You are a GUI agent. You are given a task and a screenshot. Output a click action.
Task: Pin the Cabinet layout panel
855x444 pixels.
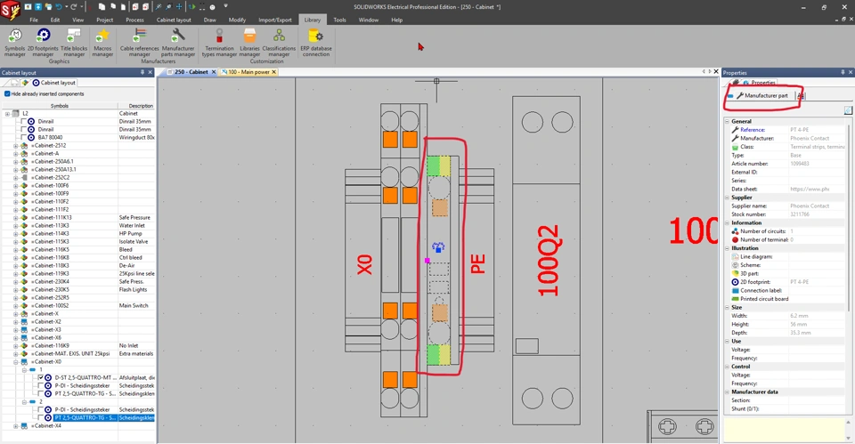(x=142, y=72)
